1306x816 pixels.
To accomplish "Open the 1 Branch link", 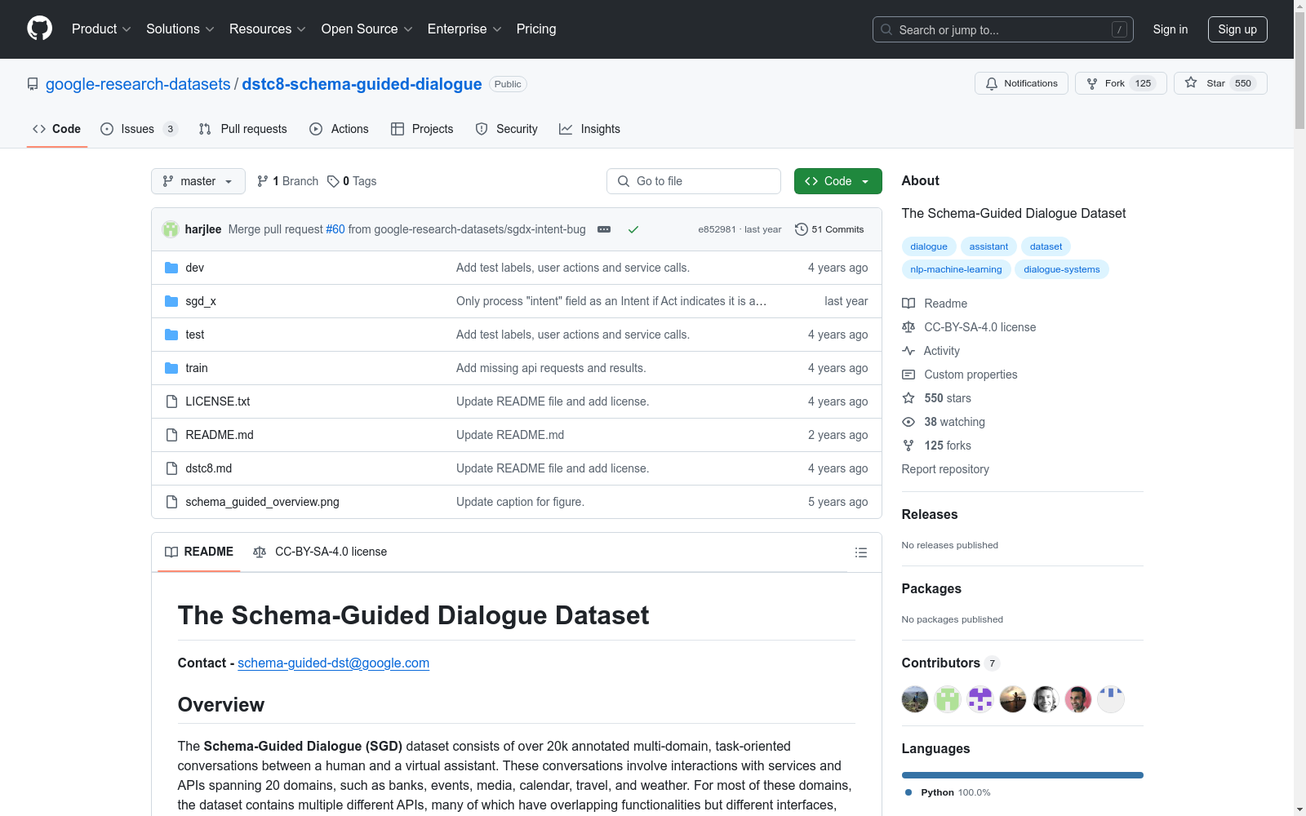I will click(287, 181).
